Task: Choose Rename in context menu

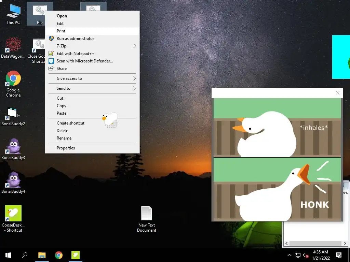Action: tap(92, 138)
